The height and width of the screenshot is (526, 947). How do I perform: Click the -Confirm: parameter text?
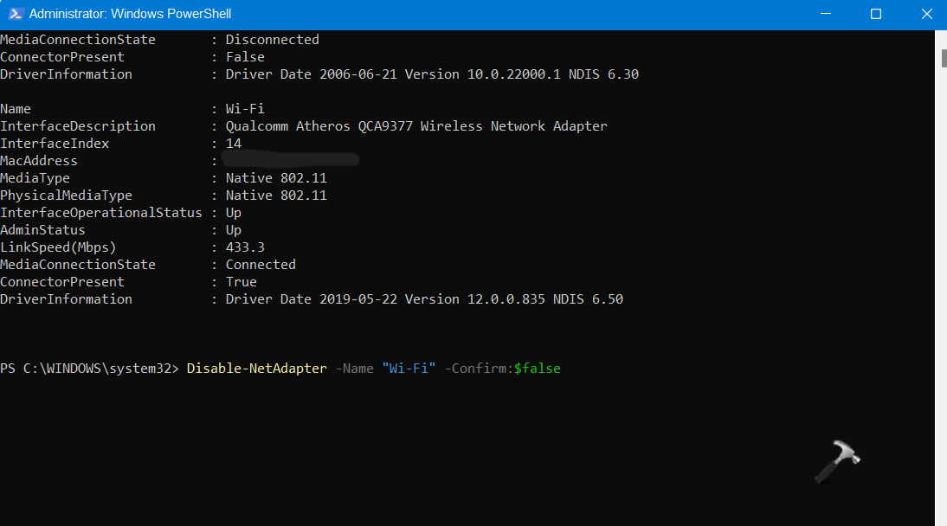click(479, 369)
